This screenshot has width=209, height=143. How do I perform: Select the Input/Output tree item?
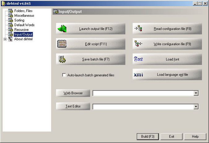[x=23, y=34]
